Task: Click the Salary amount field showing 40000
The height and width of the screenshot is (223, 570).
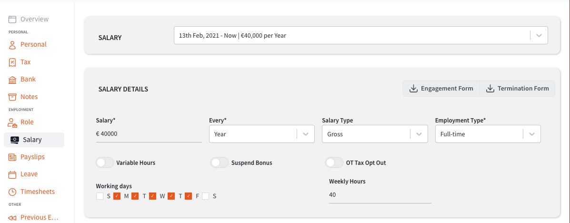Action: click(x=149, y=134)
